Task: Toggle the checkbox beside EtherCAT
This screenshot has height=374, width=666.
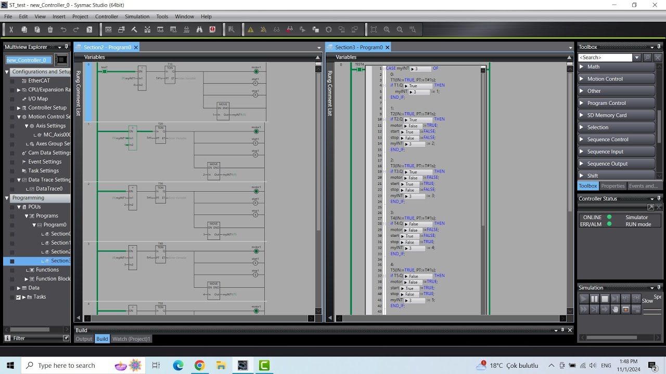Action: coord(12,81)
